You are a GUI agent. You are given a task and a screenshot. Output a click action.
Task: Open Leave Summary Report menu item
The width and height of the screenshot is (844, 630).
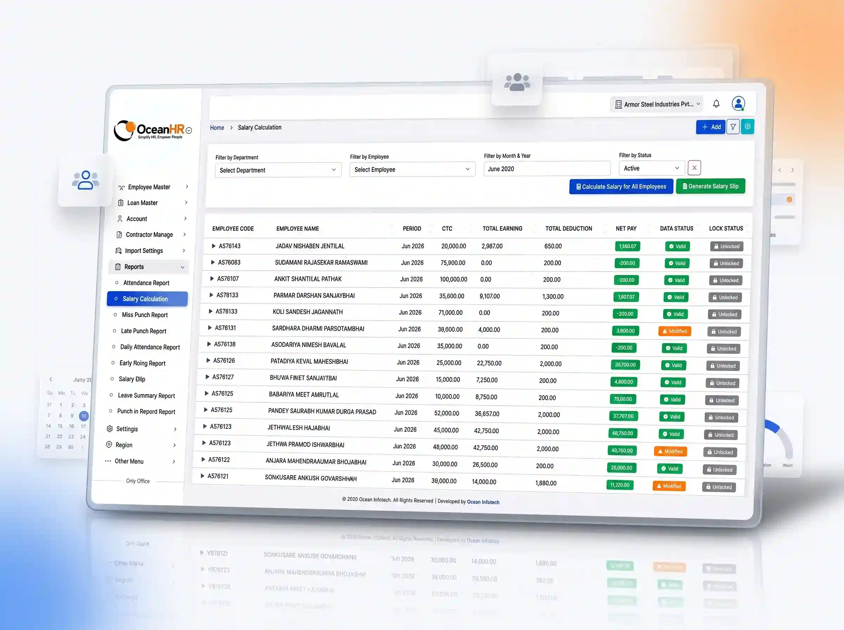click(146, 396)
